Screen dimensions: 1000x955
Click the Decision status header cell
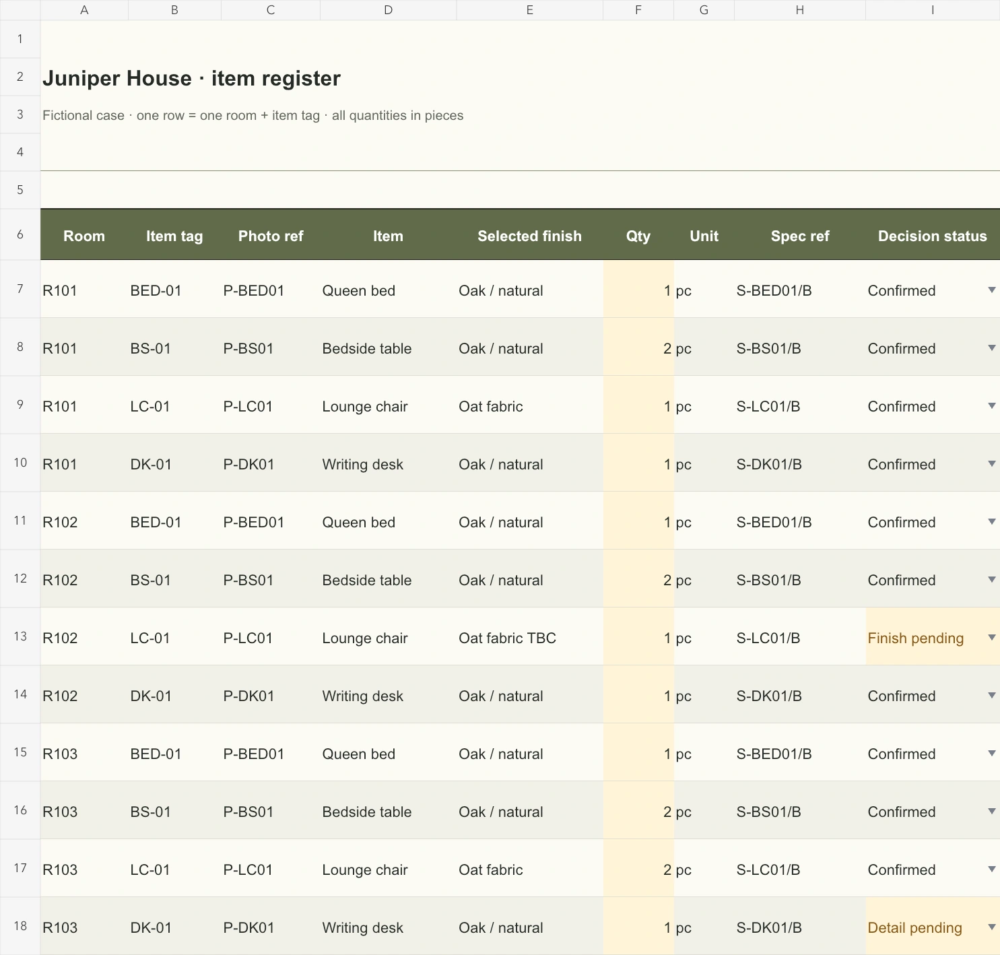click(x=933, y=235)
